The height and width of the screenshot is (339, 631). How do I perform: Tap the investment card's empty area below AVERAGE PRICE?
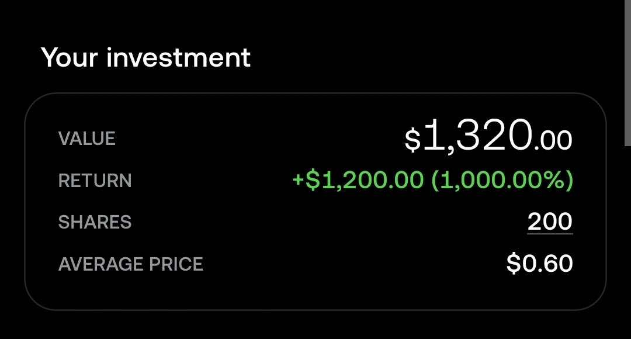click(315, 292)
